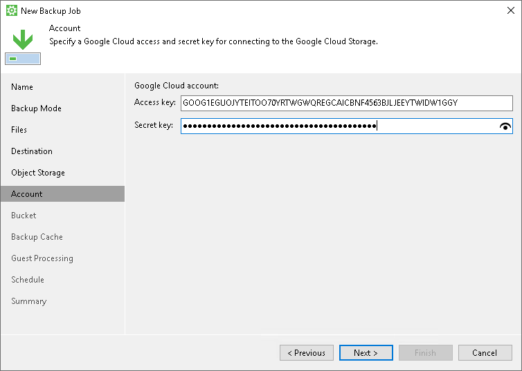Click the 'Google Cloud account:' label
The image size is (522, 371).
coord(177,86)
